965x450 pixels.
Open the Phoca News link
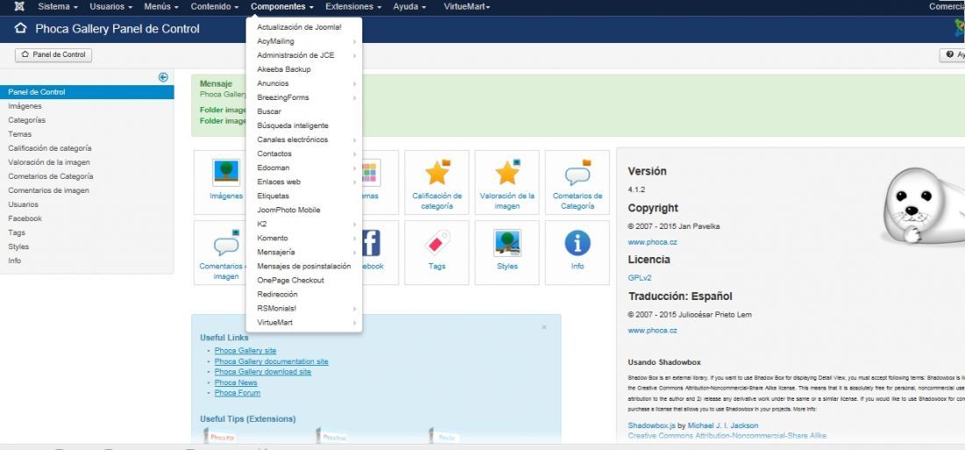pos(236,382)
